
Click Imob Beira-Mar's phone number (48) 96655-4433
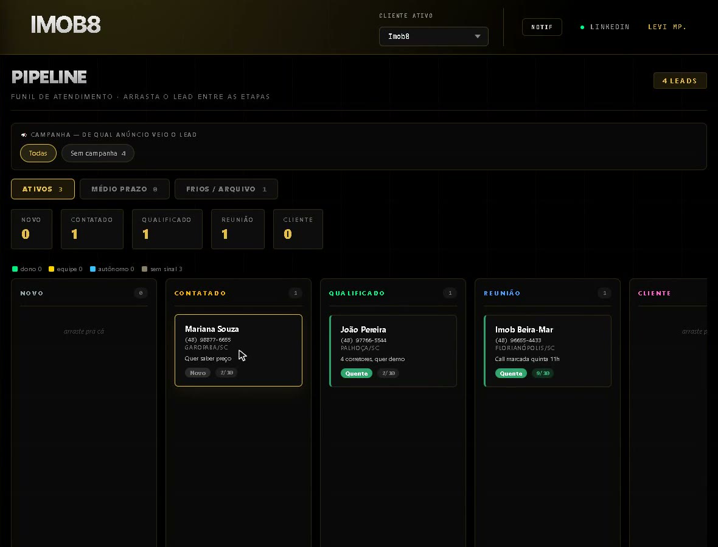click(518, 340)
